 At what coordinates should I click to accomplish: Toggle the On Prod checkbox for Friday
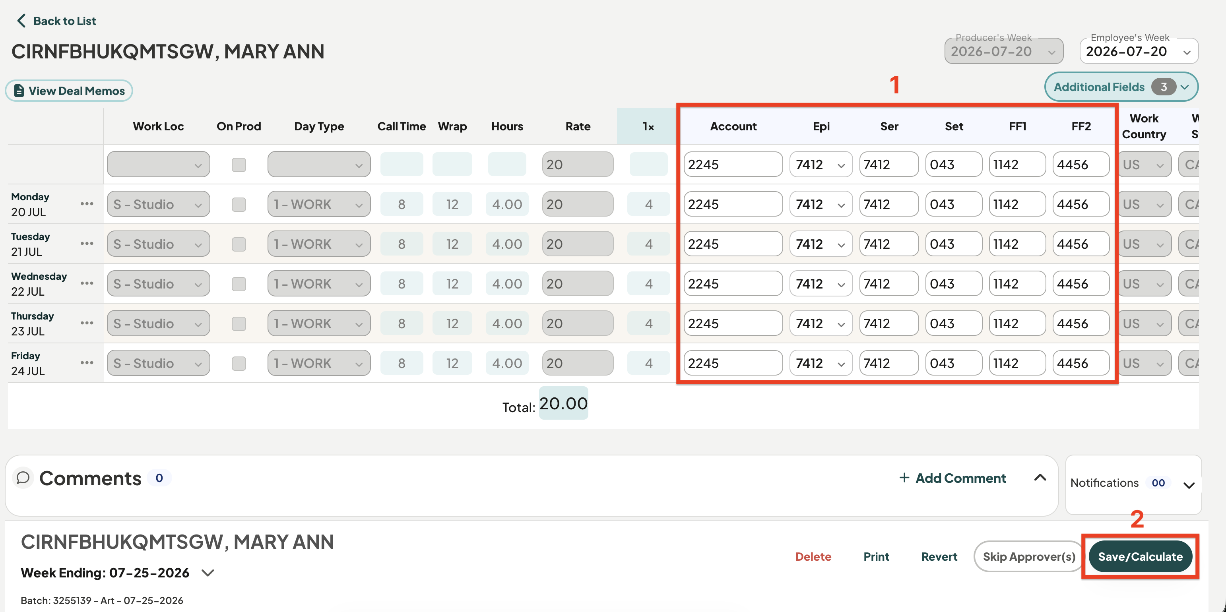click(239, 363)
